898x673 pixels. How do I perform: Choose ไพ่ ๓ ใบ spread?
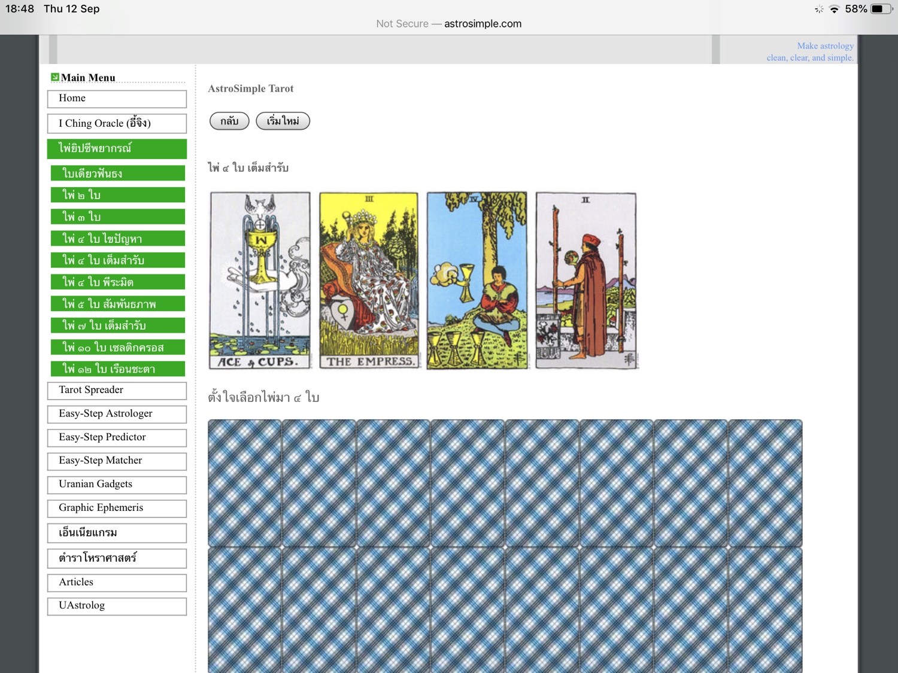(x=118, y=217)
